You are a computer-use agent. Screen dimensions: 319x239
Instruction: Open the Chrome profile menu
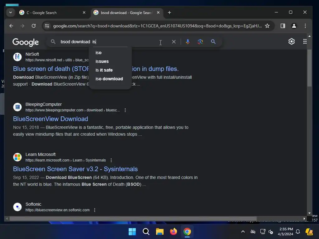[294, 26]
